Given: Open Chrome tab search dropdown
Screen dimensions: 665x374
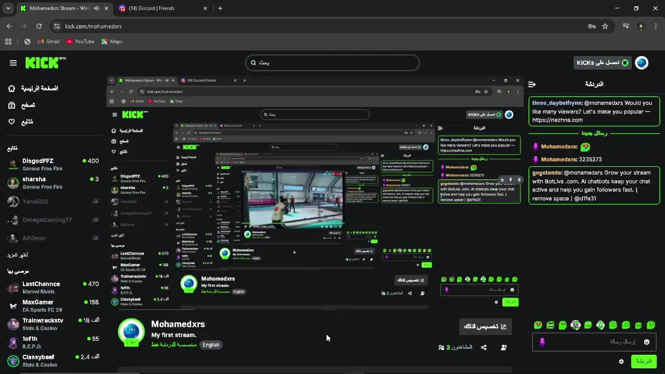Looking at the screenshot, I should tap(8, 8).
